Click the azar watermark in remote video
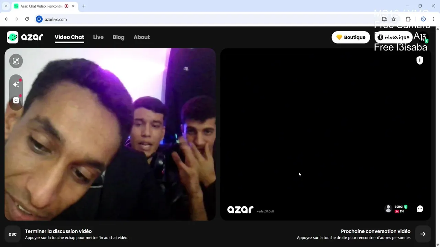This screenshot has width=440, height=247. click(240, 209)
